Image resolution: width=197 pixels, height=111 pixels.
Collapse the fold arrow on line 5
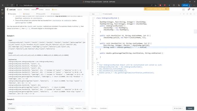click(x=94, y=26)
